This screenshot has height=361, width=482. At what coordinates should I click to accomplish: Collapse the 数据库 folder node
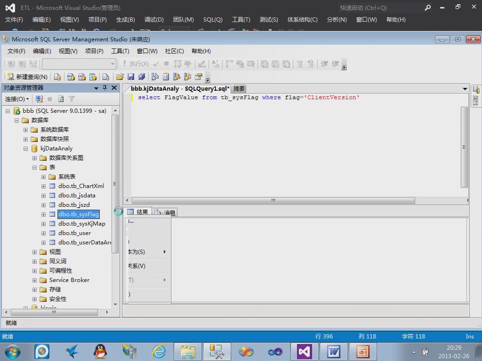(16, 120)
